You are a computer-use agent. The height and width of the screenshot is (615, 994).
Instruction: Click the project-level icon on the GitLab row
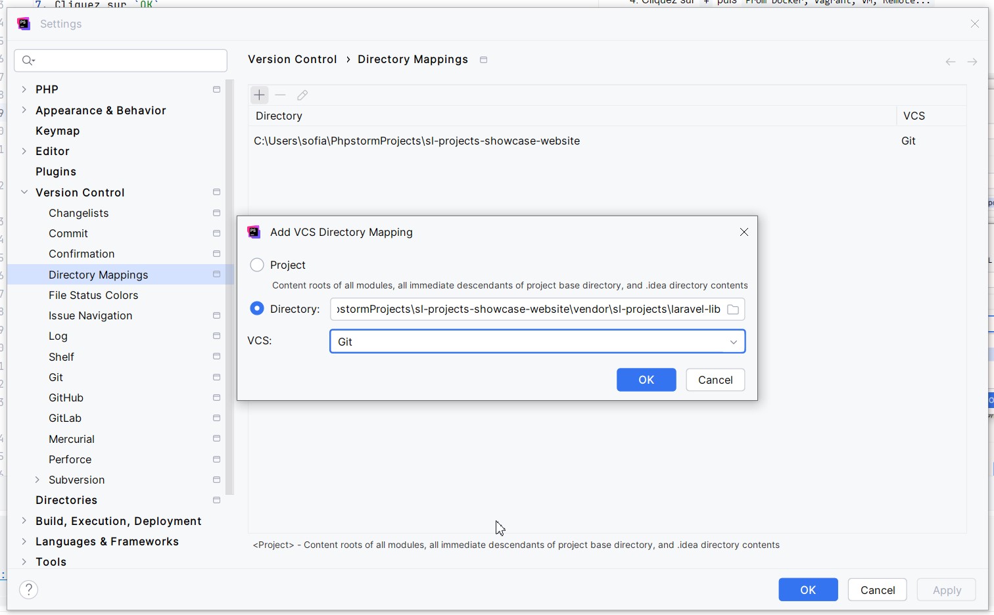click(216, 418)
